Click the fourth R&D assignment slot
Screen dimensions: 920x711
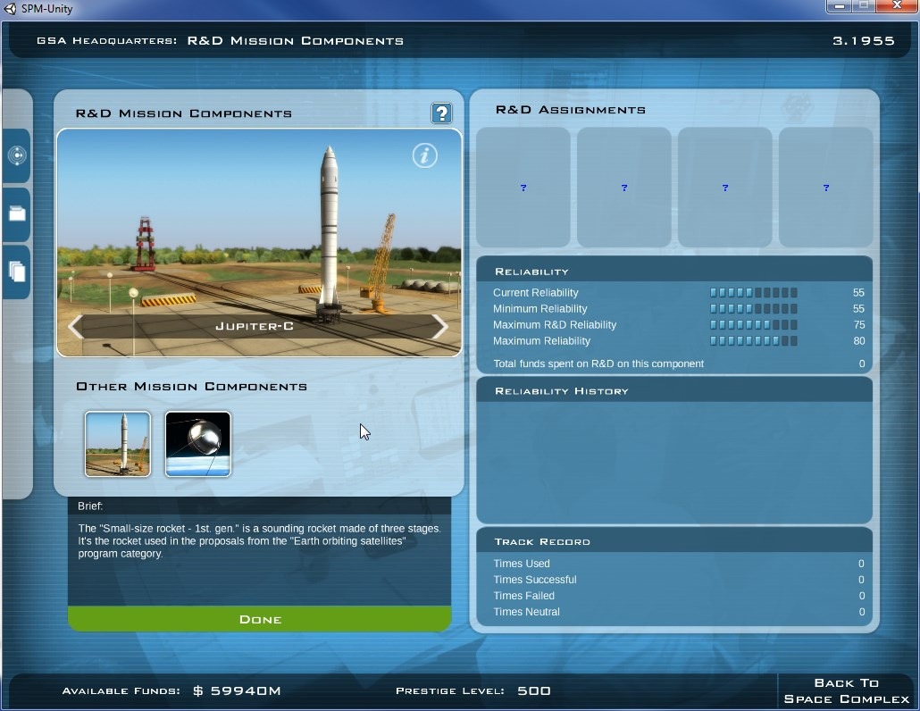pyautogui.click(x=825, y=188)
